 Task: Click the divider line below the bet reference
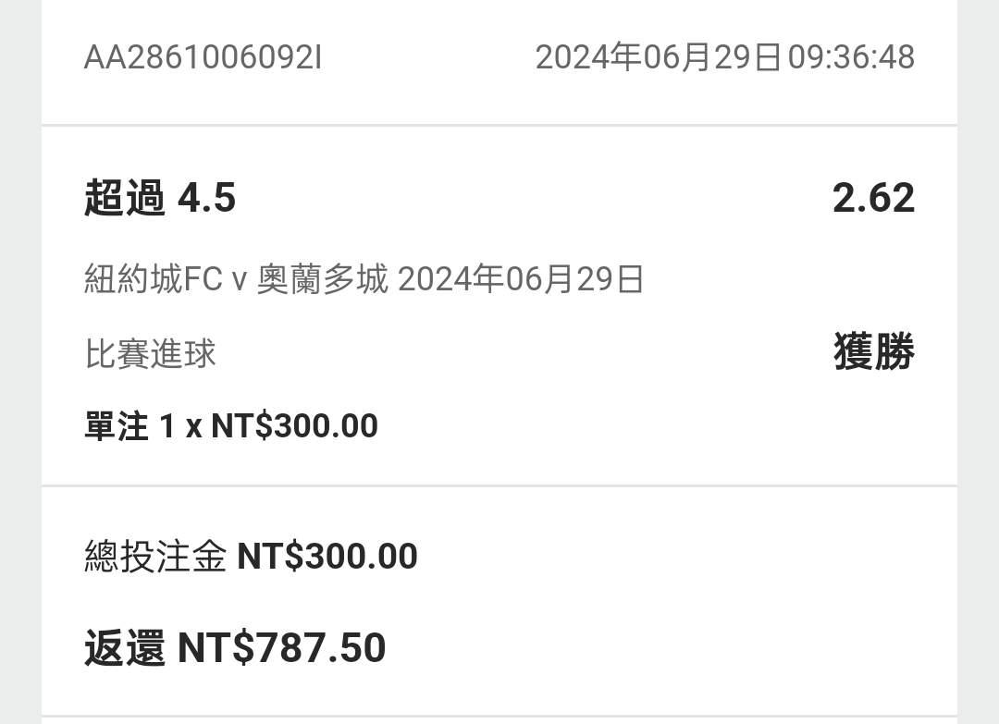pos(499,125)
